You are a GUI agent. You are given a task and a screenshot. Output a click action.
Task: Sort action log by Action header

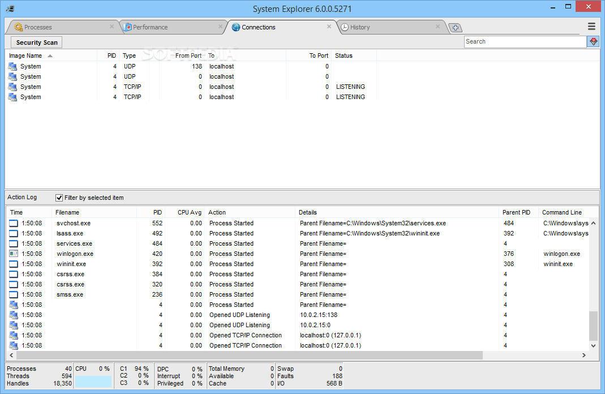coord(250,212)
